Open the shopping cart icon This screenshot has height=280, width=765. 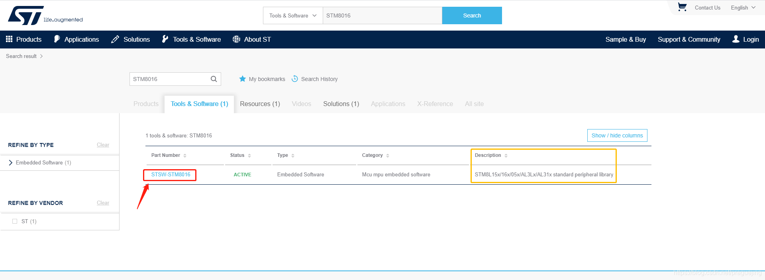[x=682, y=7]
